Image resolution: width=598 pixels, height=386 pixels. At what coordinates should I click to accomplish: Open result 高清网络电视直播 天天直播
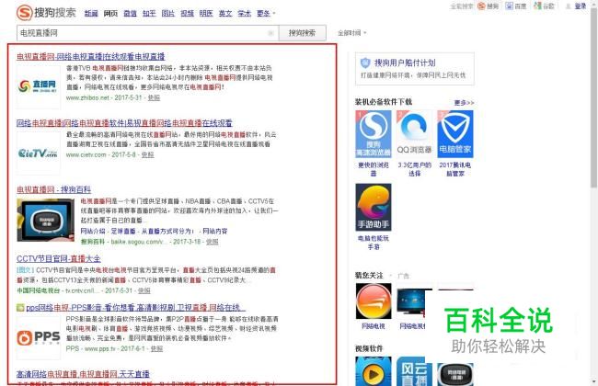point(83,374)
